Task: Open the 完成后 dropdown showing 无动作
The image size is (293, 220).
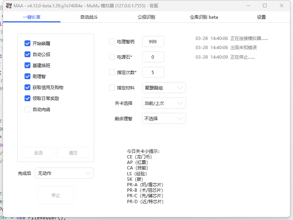Action: [x=64, y=173]
